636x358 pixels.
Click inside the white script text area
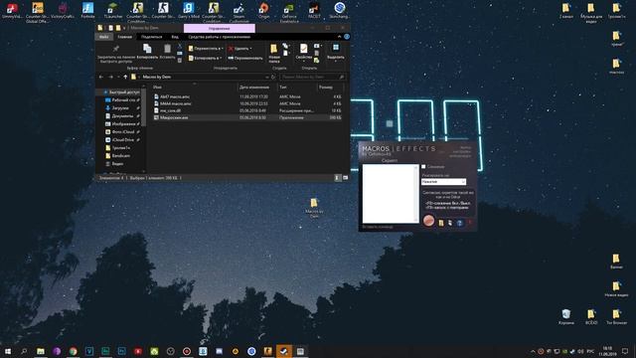click(388, 194)
